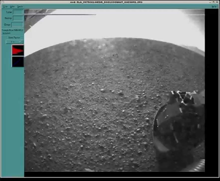Click the Line coordinate field
This screenshot has width=220, height=181.
18,12
